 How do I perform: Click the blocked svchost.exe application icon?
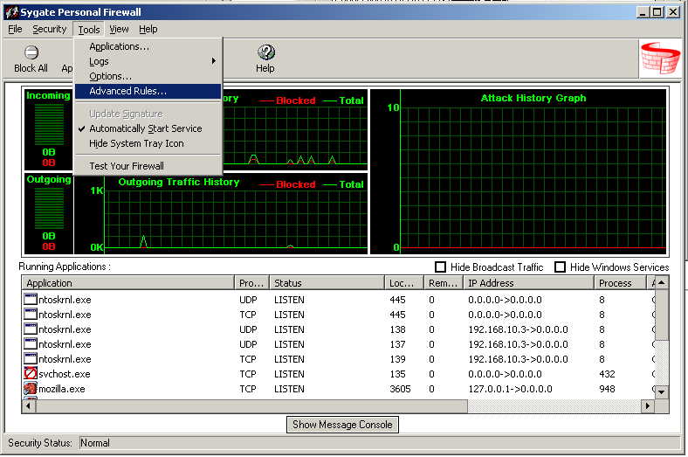(31, 374)
